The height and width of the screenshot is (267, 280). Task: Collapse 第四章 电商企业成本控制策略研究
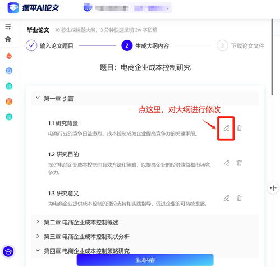tap(38, 250)
